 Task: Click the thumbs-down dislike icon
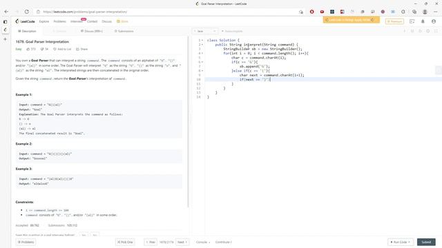click(42, 49)
